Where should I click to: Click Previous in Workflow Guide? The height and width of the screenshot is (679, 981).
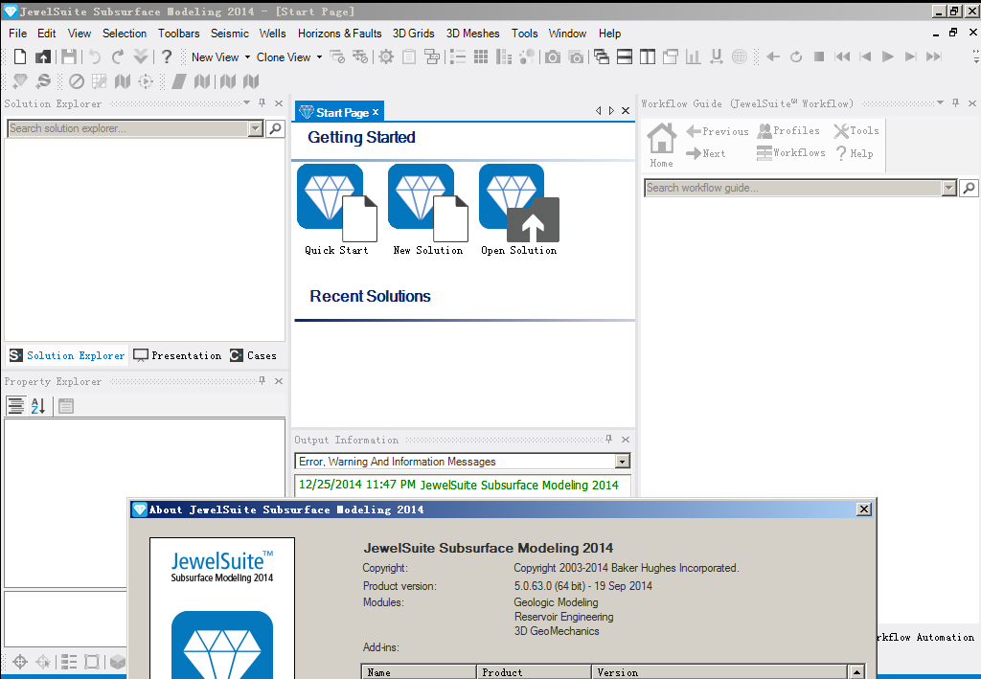[x=717, y=131]
